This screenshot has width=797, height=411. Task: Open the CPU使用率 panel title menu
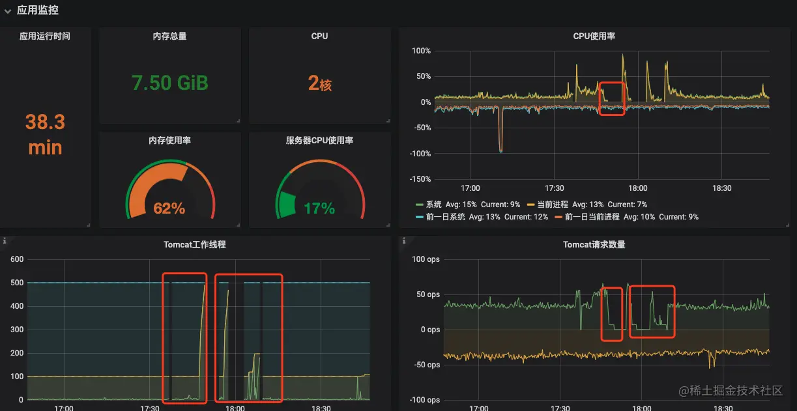pos(594,36)
